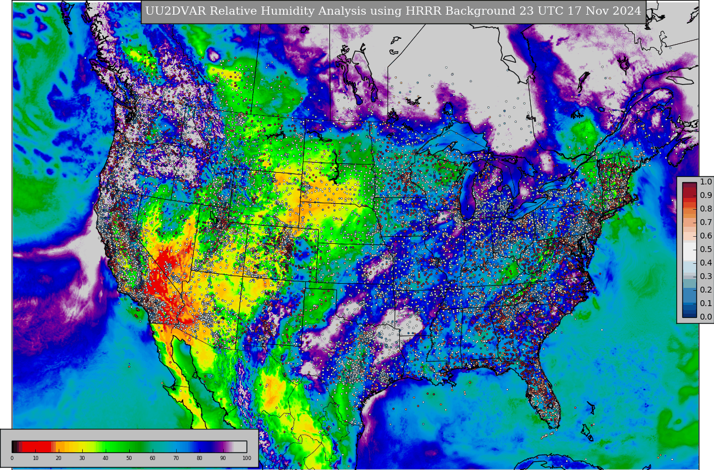Select the '60' tick label on humidity colorbar
The height and width of the screenshot is (470, 714).
(153, 458)
